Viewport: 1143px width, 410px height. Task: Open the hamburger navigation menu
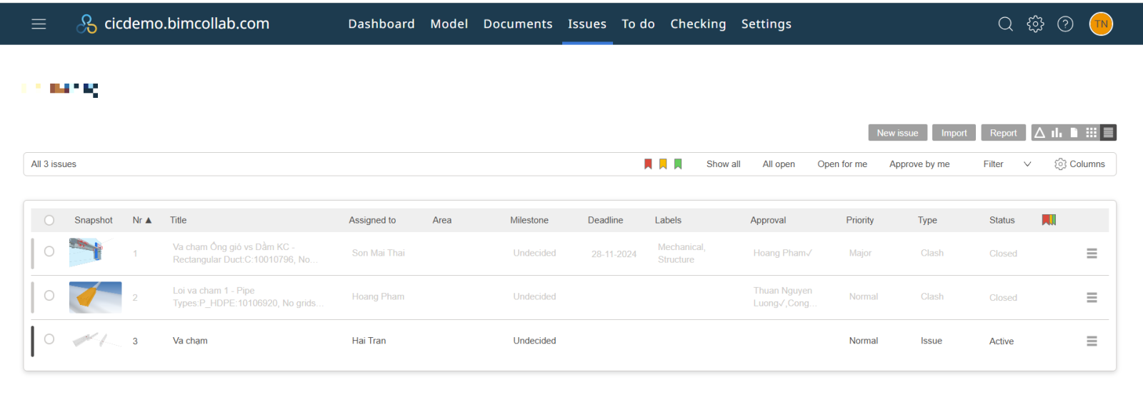(x=39, y=24)
